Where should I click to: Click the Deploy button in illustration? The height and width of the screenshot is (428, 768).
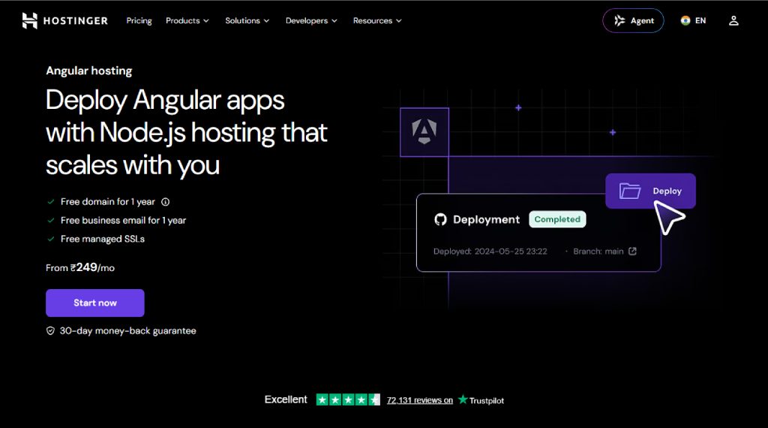click(x=650, y=191)
